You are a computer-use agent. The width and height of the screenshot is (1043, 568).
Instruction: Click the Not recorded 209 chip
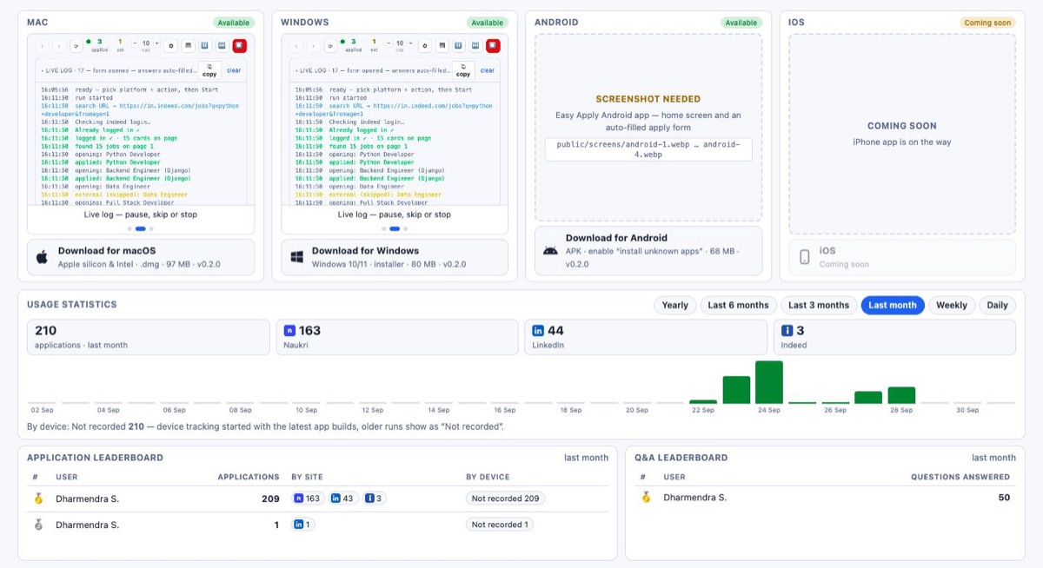click(x=505, y=499)
